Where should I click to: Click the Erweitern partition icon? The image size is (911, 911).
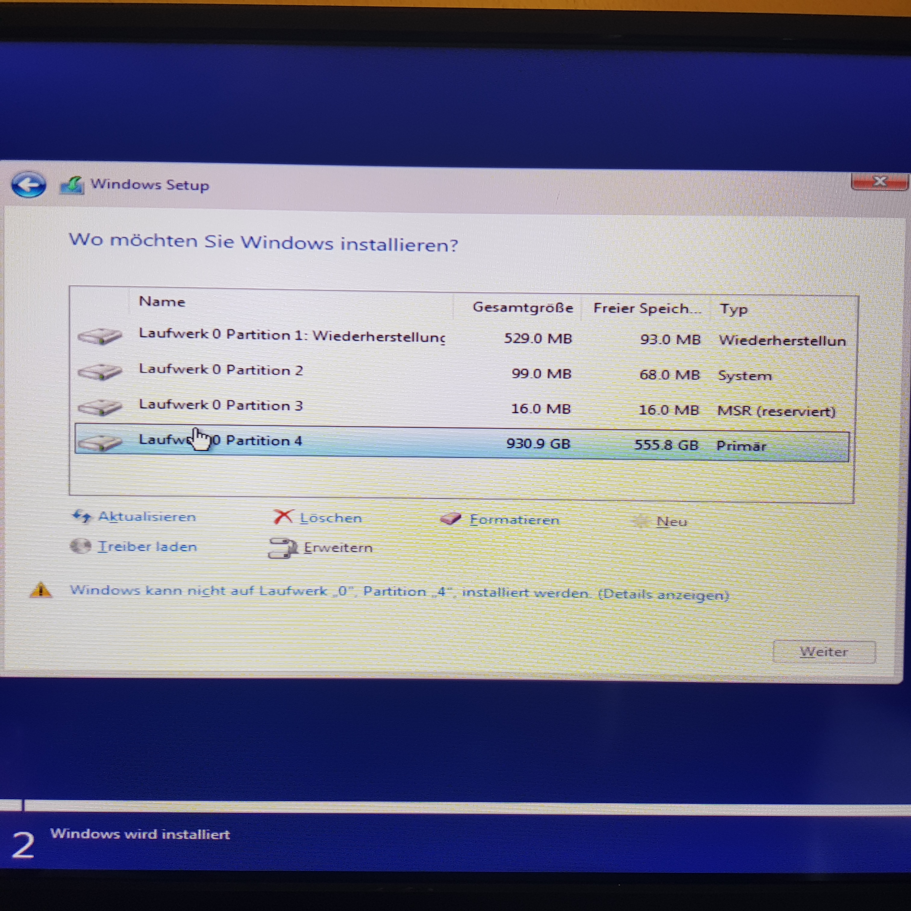click(282, 548)
